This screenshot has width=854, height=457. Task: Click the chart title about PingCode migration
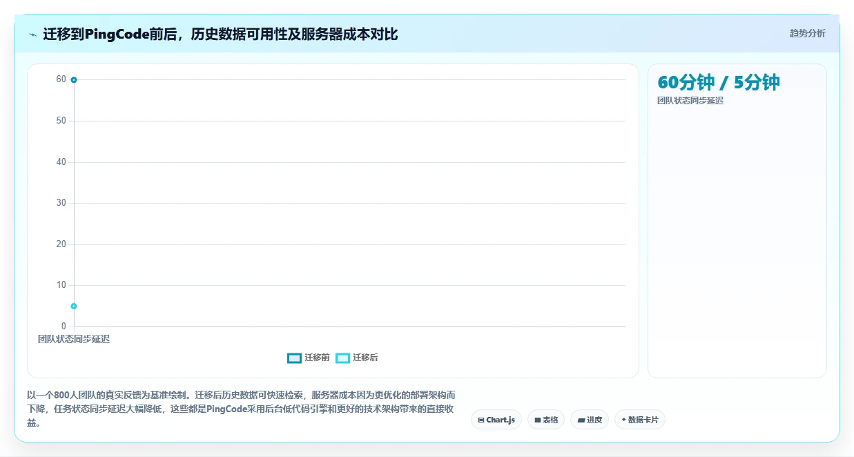click(220, 34)
